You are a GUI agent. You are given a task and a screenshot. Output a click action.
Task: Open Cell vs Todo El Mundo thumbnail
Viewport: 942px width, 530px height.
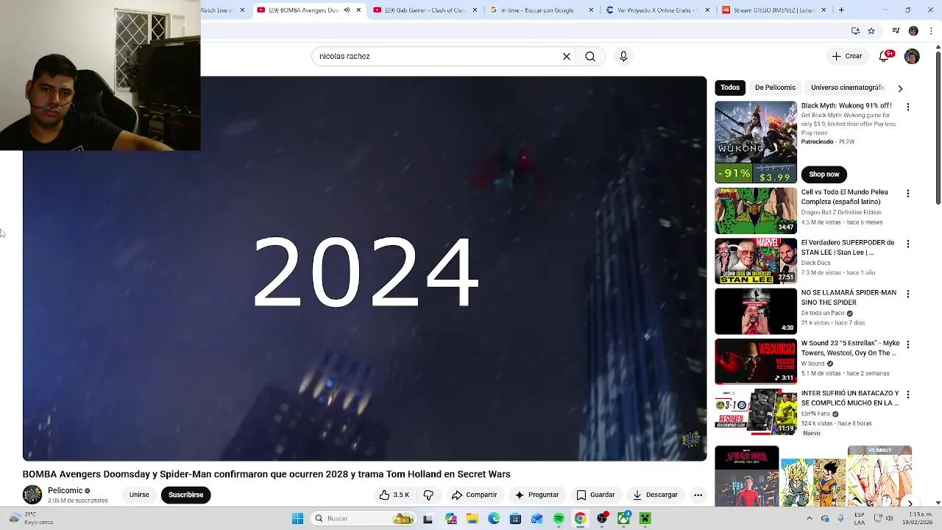pyautogui.click(x=756, y=210)
